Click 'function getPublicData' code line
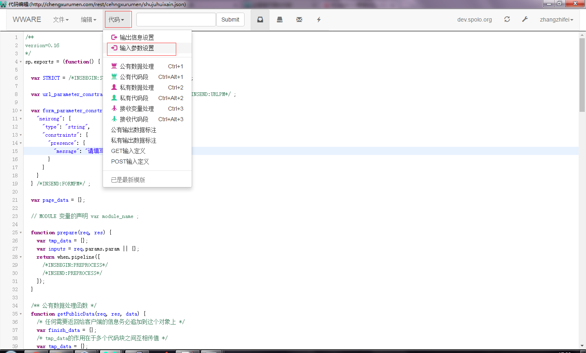The width and height of the screenshot is (586, 353). pos(88,314)
